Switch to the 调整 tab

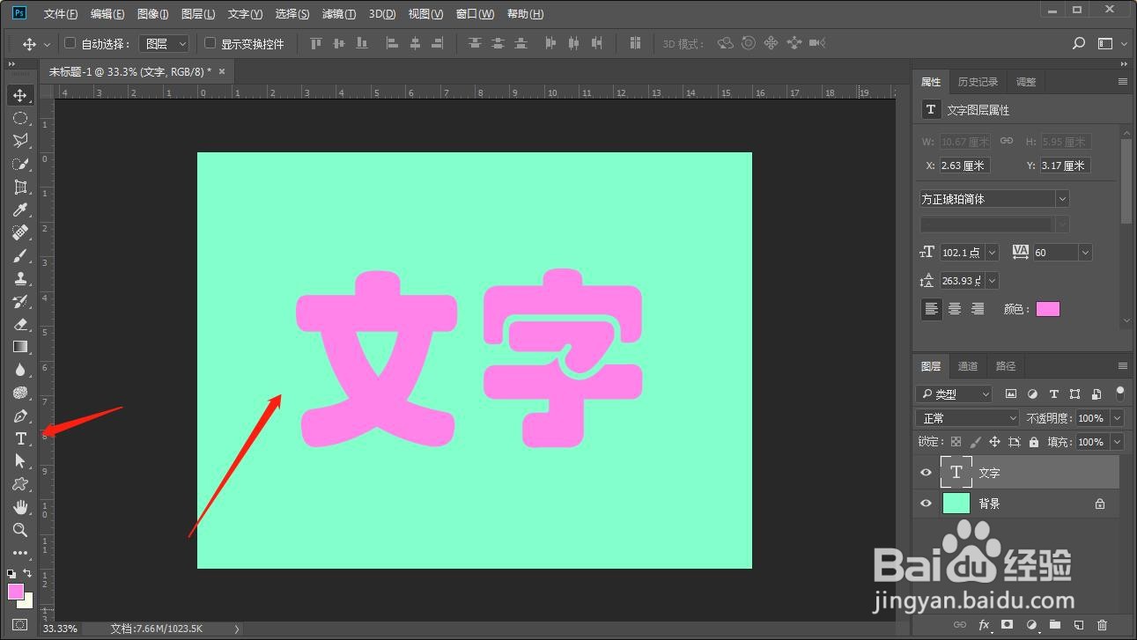click(x=1026, y=82)
